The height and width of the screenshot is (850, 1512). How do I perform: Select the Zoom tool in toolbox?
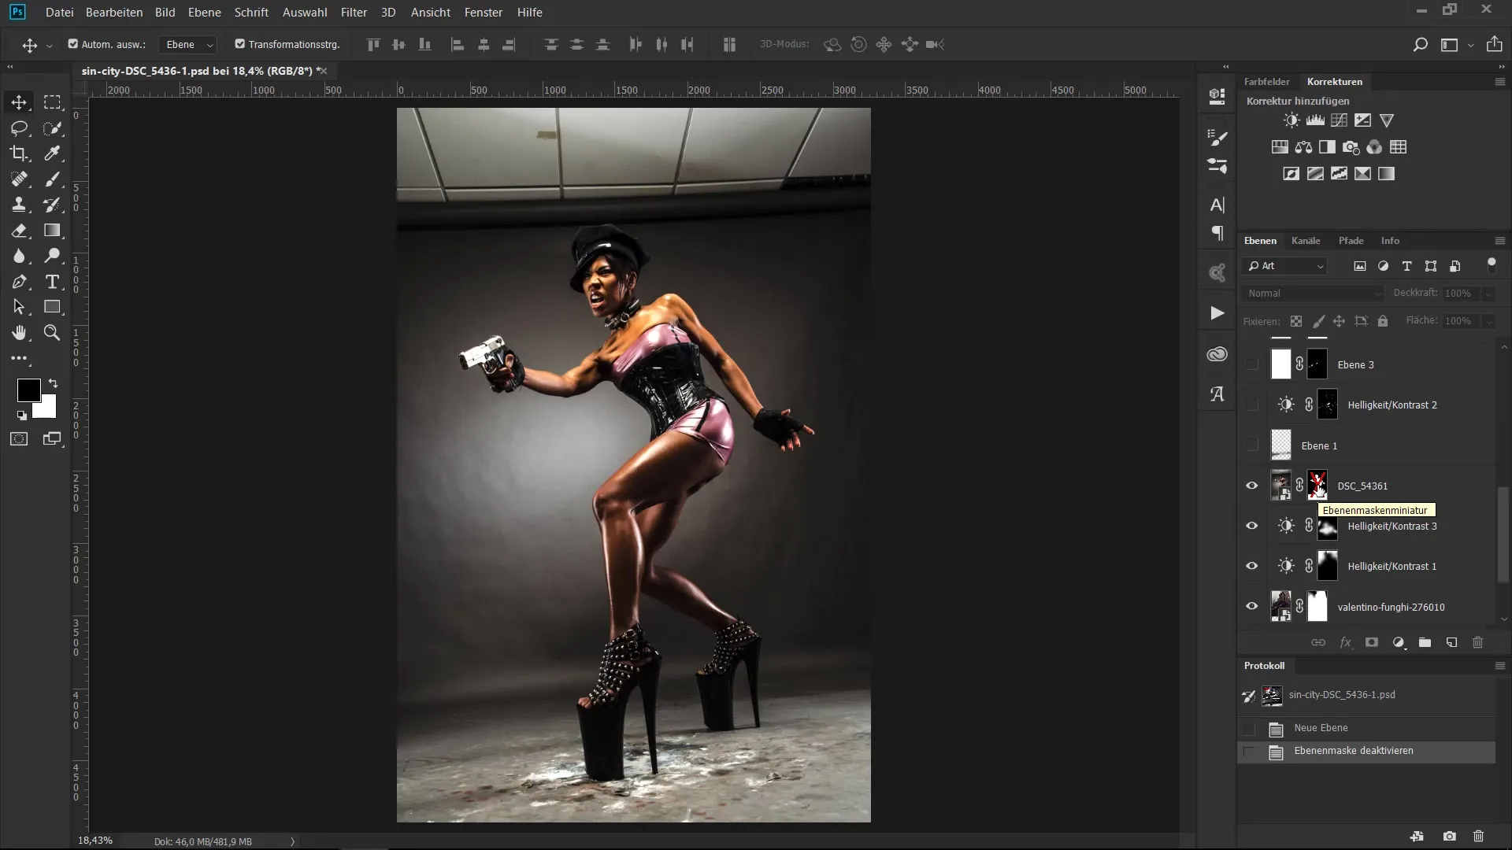point(52,333)
